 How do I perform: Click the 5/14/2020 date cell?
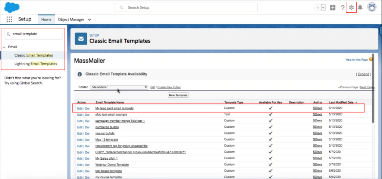pyautogui.click(x=336, y=108)
